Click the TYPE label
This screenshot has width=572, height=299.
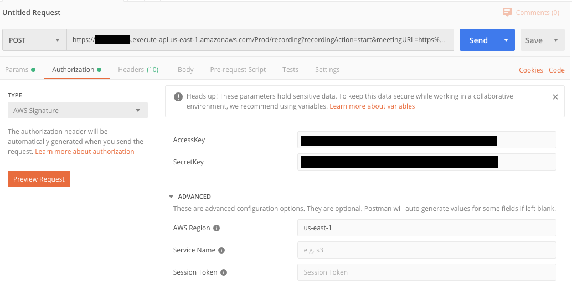(x=15, y=96)
